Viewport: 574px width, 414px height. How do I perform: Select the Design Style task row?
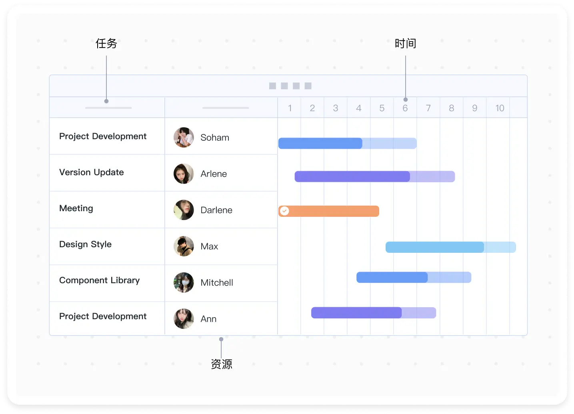85,244
